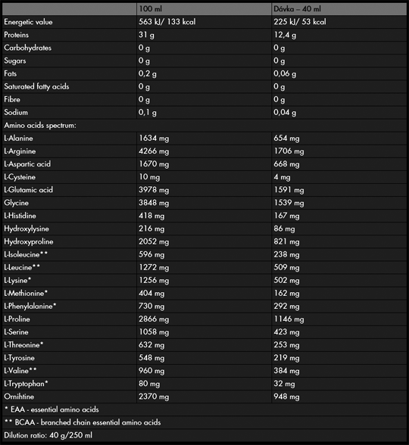Select the Ornihtine '948 mg' value
Image resolution: width=409 pixels, height=445 pixels.
286,397
